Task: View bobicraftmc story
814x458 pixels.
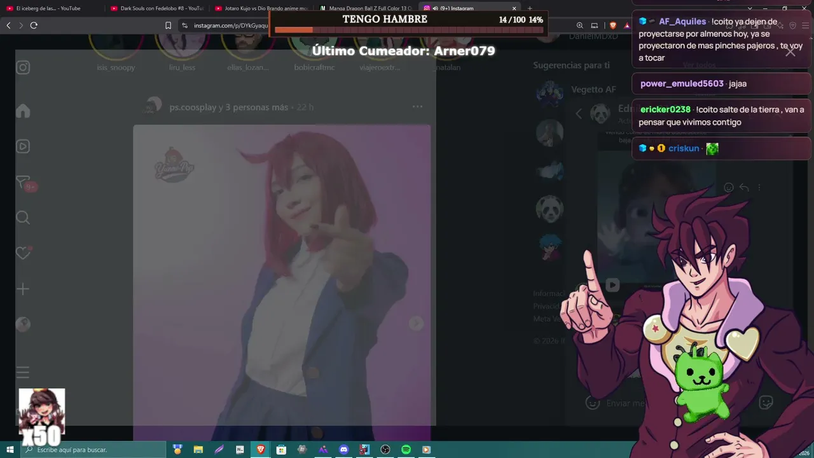Action: (314, 48)
